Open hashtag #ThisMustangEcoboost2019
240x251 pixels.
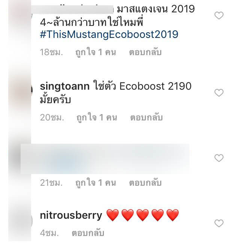tap(109, 34)
